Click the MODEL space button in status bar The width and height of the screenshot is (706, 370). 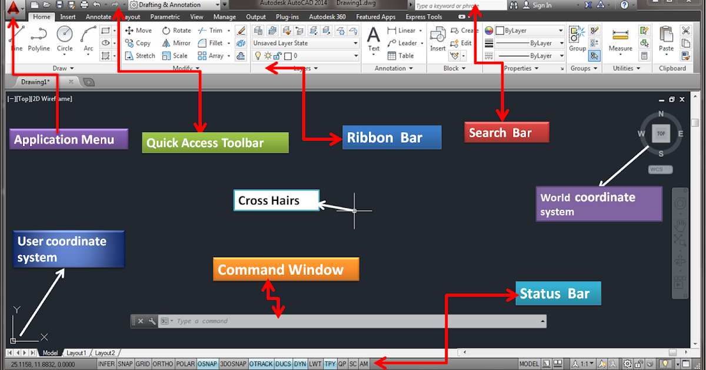tap(529, 365)
